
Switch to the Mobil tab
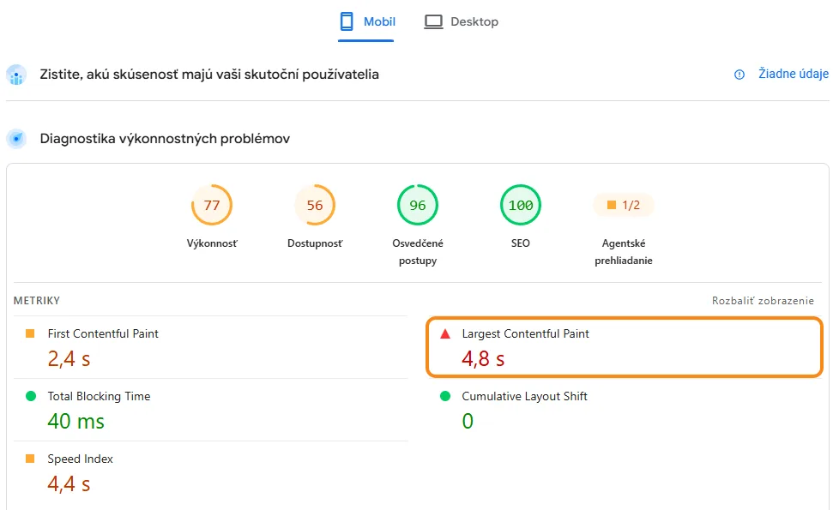coord(366,22)
